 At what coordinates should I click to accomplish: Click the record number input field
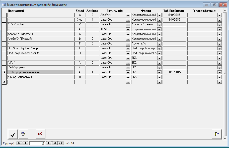click(37, 143)
